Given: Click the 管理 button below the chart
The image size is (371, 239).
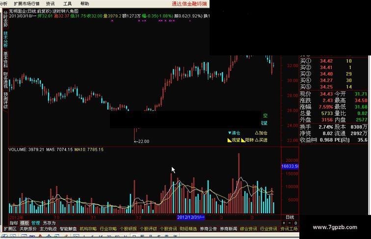Looking at the screenshot, I should point(35,223).
